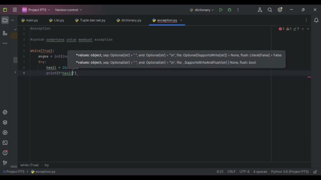Go to previous highlighted problem arrow
321x180 pixels.
pos(303,29)
